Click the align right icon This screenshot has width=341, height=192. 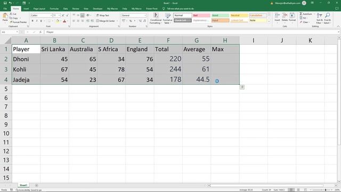coord(82,21)
